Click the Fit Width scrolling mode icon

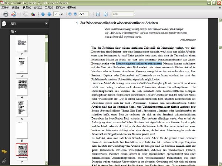(98, 14)
